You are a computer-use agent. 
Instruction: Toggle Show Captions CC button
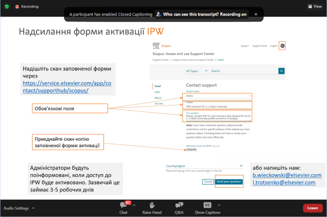point(207,205)
